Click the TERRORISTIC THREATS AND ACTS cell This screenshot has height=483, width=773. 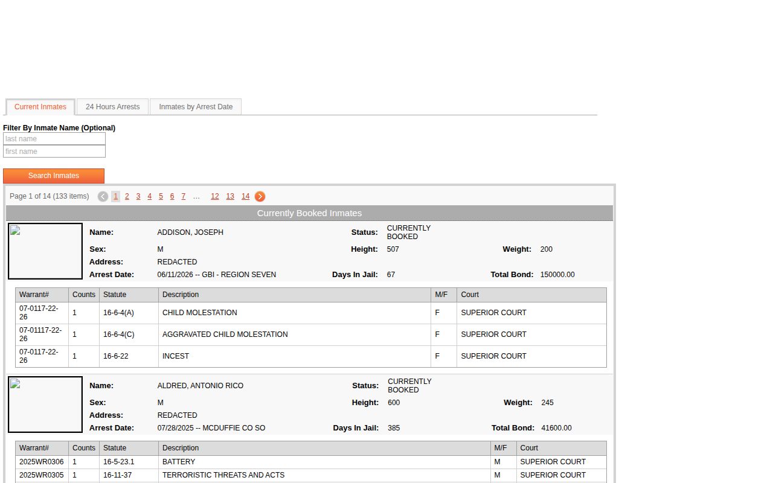click(325, 475)
